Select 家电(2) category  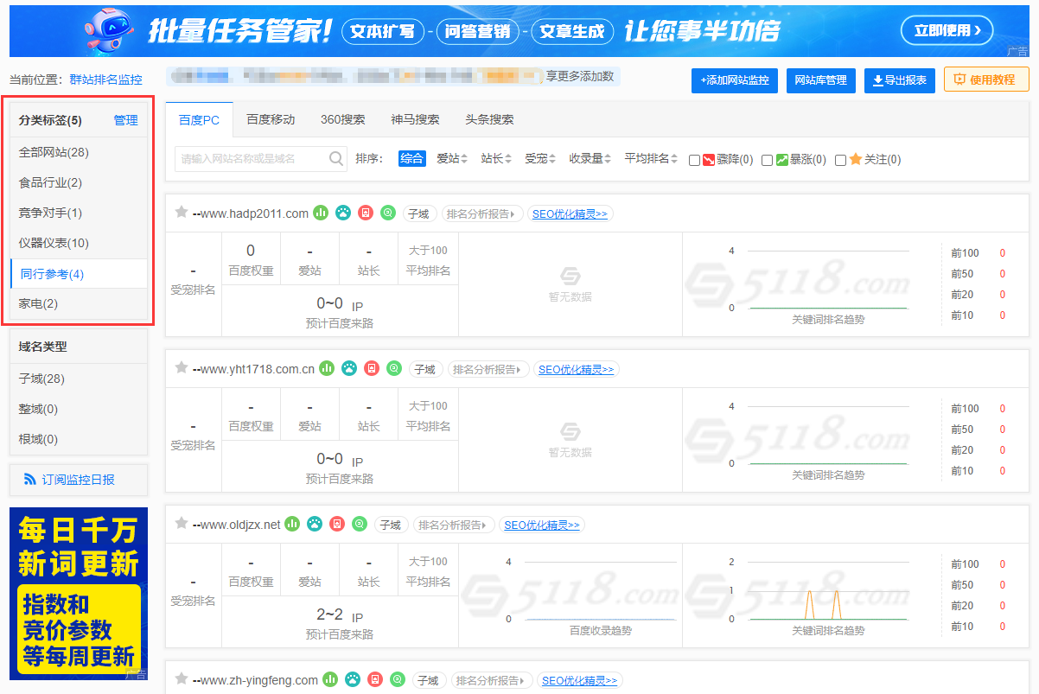point(79,303)
